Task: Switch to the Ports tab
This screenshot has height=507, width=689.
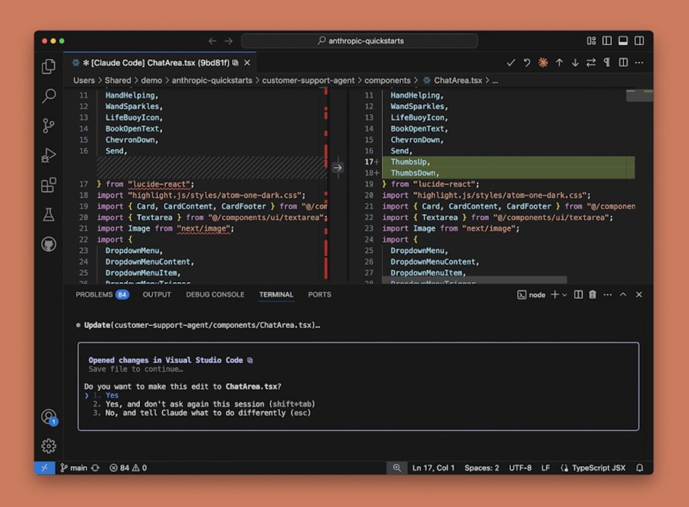Action: 320,295
